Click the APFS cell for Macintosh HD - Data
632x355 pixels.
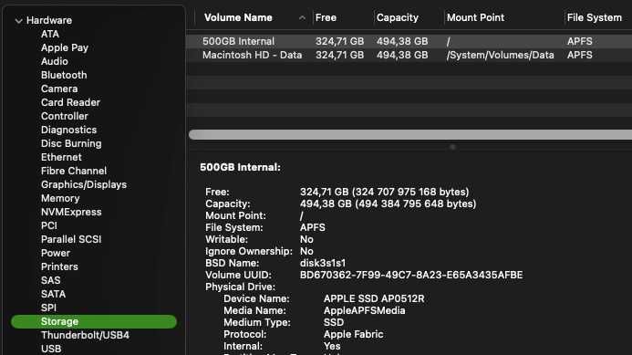580,56
